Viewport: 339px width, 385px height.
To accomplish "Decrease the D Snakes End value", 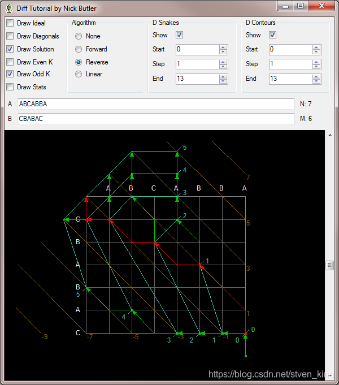I will coord(223,81).
